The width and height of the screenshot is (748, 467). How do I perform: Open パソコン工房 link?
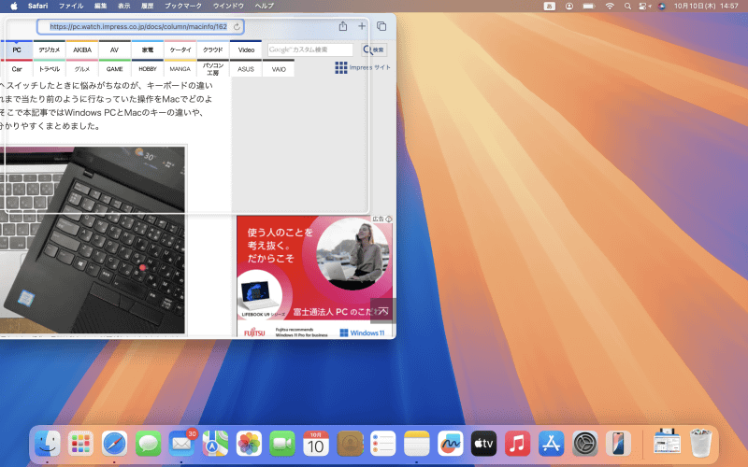coord(213,68)
